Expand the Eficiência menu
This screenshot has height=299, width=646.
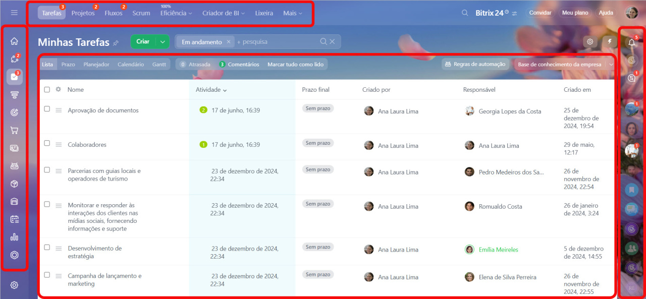[176, 14]
